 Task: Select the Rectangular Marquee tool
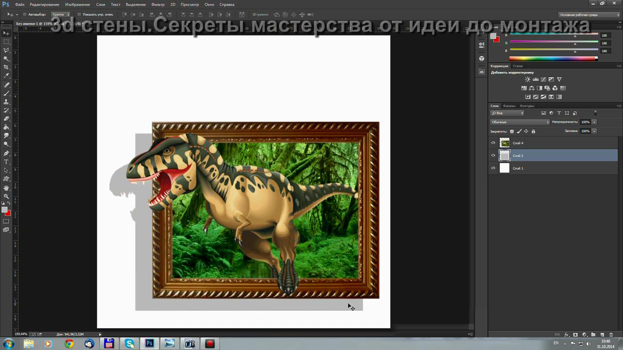(6, 42)
